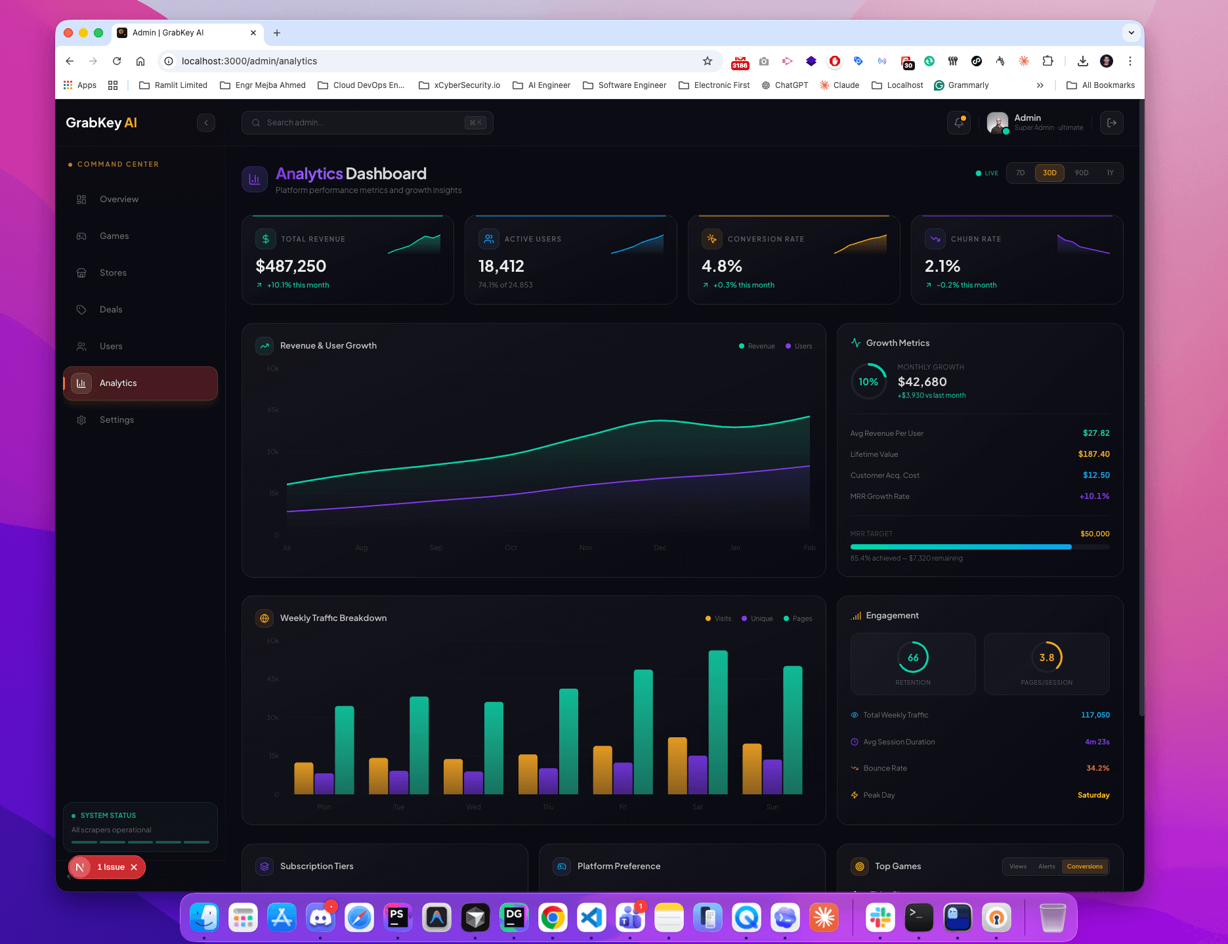Click the admin search field
Image resolution: width=1228 pixels, height=944 pixels.
coord(368,123)
